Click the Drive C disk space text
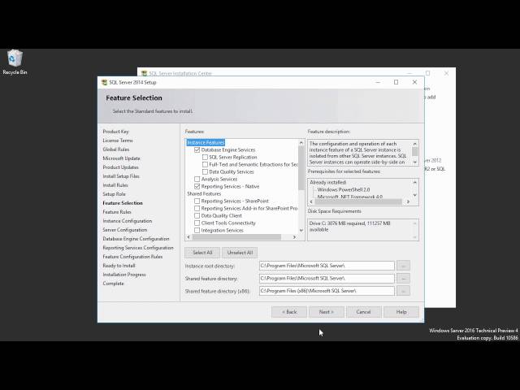The height and width of the screenshot is (390, 520). 350,226
